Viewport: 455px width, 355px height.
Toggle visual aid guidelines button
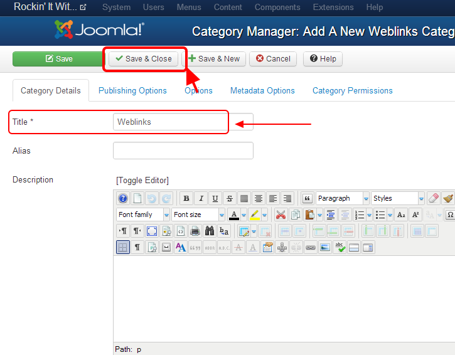pyautogui.click(x=123, y=247)
